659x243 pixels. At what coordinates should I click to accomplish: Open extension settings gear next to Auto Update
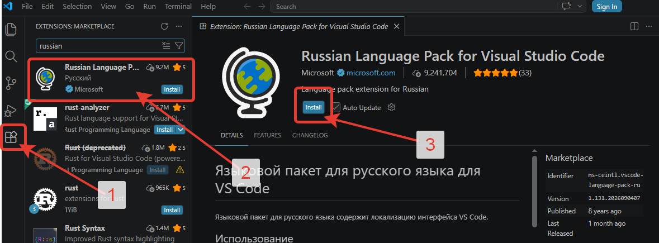point(392,107)
